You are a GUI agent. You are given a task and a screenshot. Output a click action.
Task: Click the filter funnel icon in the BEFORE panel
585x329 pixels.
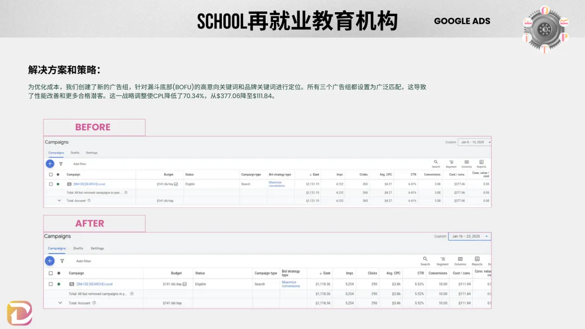point(61,164)
